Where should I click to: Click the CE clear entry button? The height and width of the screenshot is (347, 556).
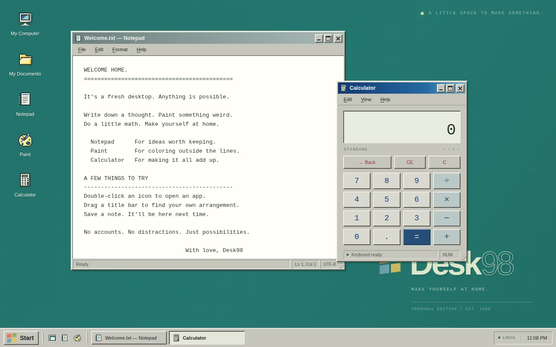point(410,162)
